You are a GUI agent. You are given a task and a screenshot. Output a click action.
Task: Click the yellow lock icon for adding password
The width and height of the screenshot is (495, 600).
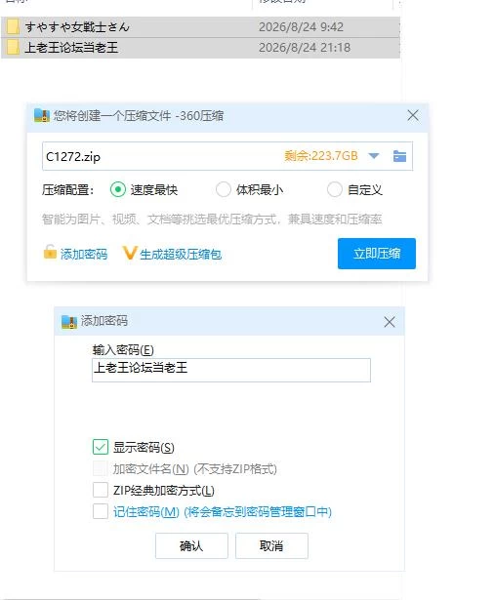[x=50, y=252]
